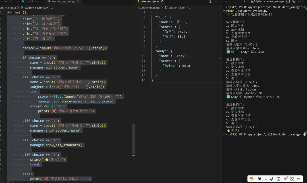The height and width of the screenshot is (183, 307).
Task: Create a new terminal with the plus icon
Action: click(x=244, y=1)
